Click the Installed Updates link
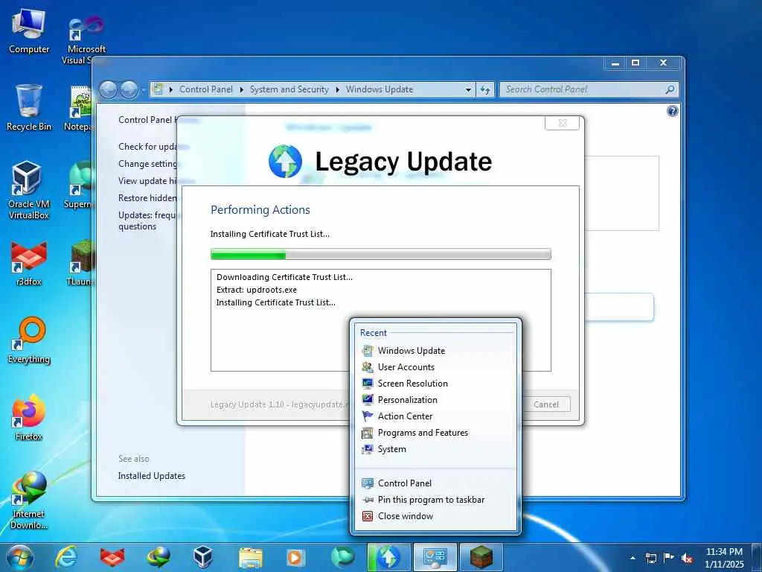 click(152, 476)
